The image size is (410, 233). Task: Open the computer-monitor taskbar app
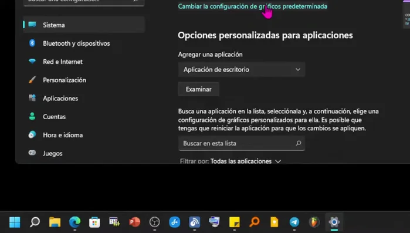click(214, 222)
